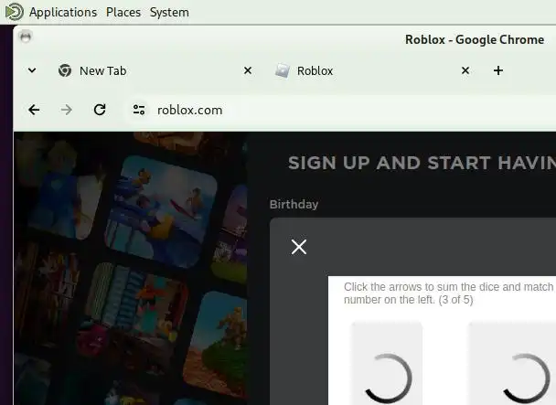Close the Roblox tab
The height and width of the screenshot is (405, 556).
click(465, 70)
